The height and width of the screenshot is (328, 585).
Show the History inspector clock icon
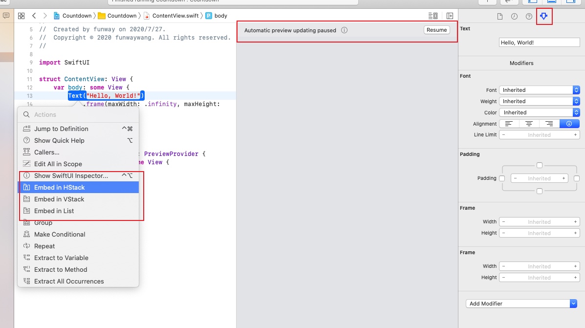tap(514, 17)
